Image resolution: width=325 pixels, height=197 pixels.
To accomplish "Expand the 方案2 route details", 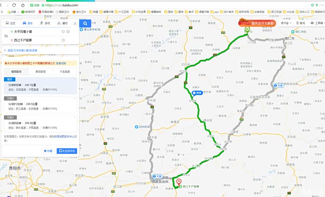I will [41, 104].
